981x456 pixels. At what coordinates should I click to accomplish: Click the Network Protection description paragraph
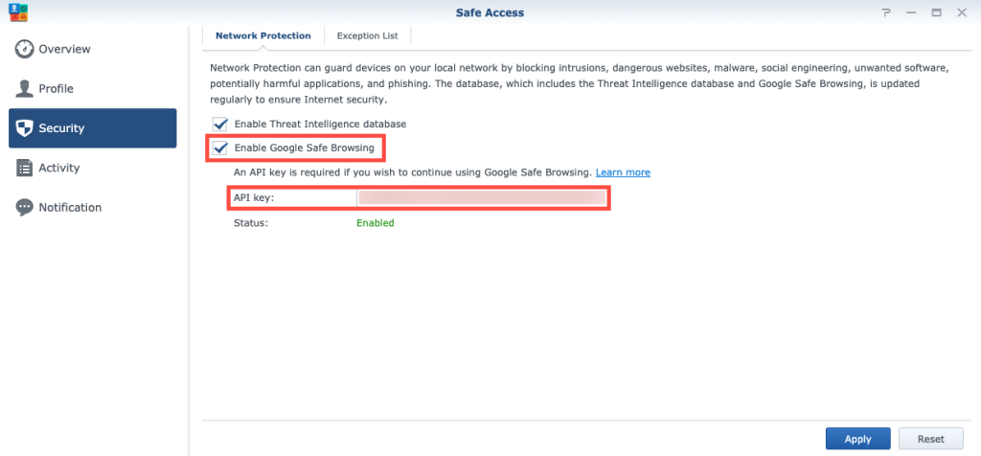click(x=580, y=83)
